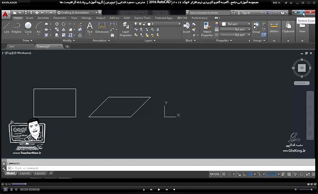This screenshot has height=194, width=318.
Task: Choose the Move tool in Modify panel
Action: pos(57,24)
